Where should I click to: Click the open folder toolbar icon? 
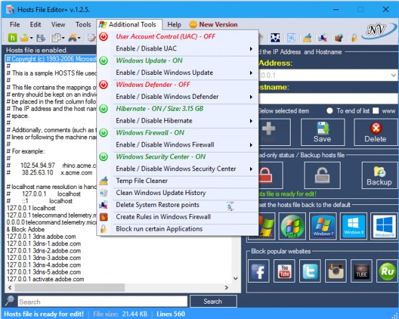(x=25, y=38)
